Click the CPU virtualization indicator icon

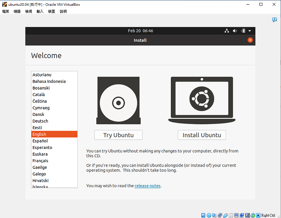pos(247,215)
